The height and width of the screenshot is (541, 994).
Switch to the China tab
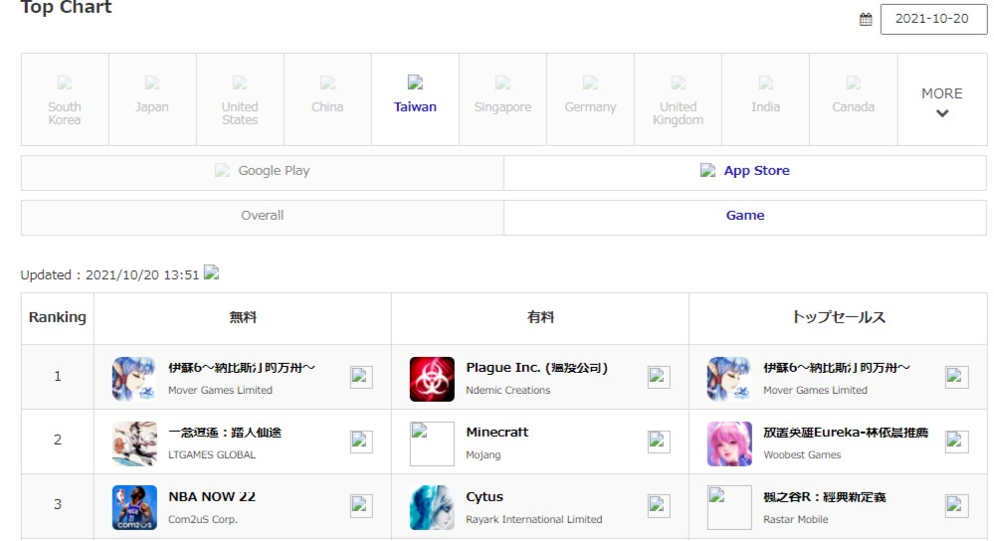(327, 99)
